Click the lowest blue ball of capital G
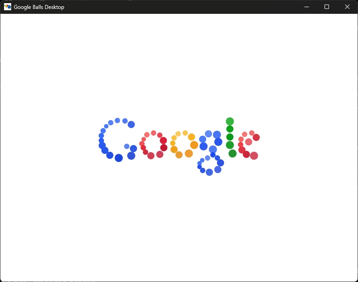Screen dimensions: 358x282 click(x=119, y=158)
